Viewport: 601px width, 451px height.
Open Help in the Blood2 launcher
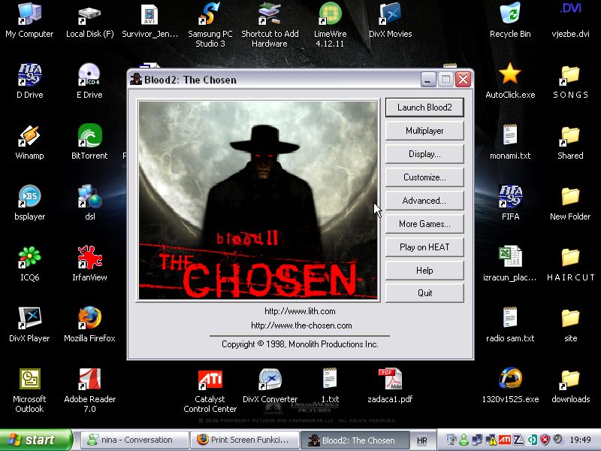click(424, 271)
